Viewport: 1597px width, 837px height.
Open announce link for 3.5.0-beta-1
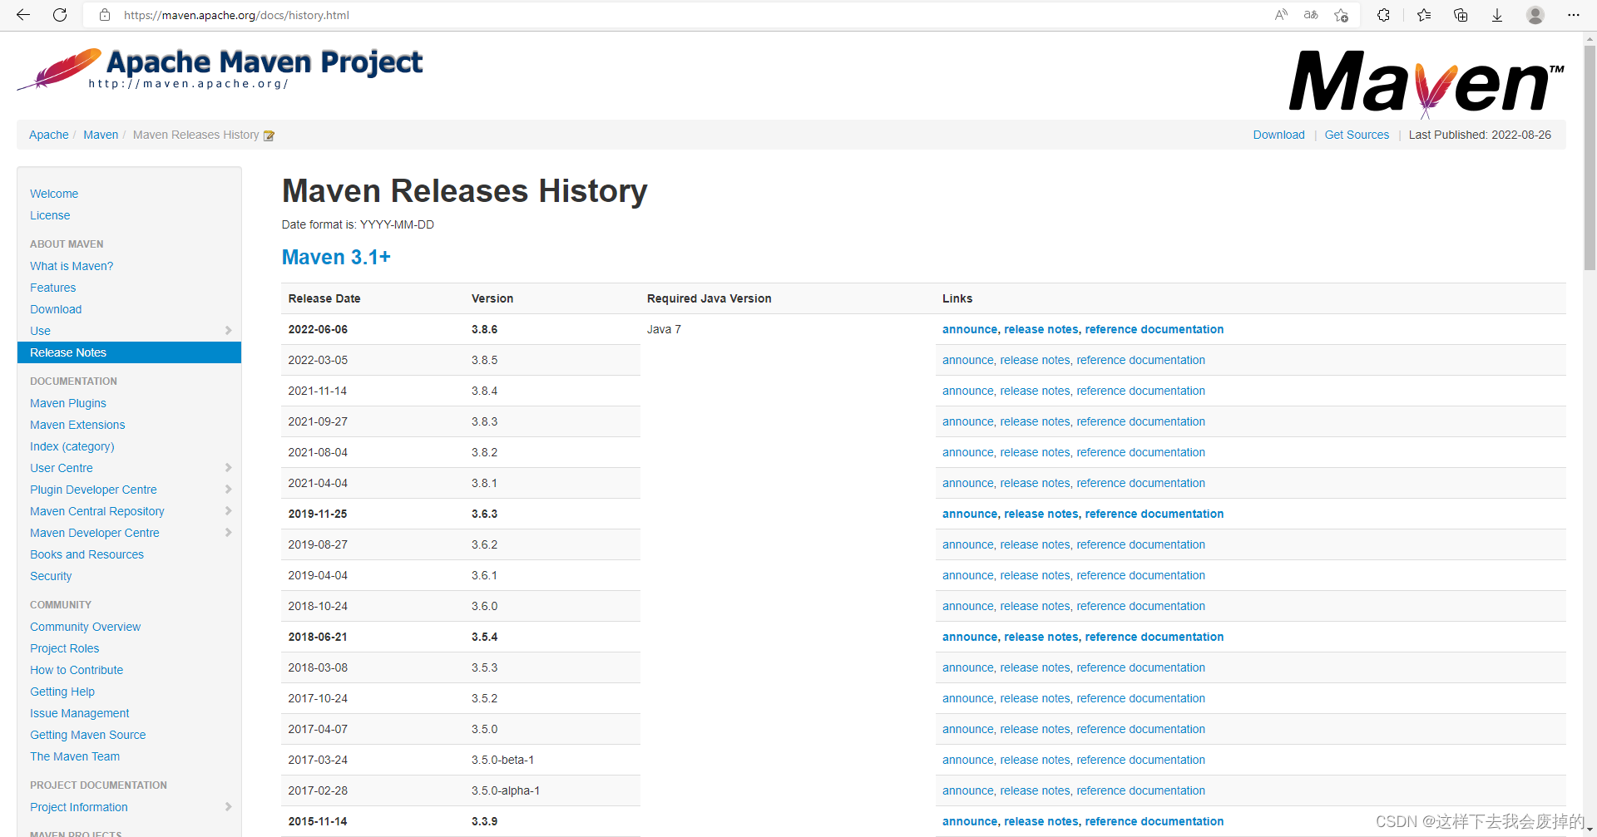pos(967,760)
